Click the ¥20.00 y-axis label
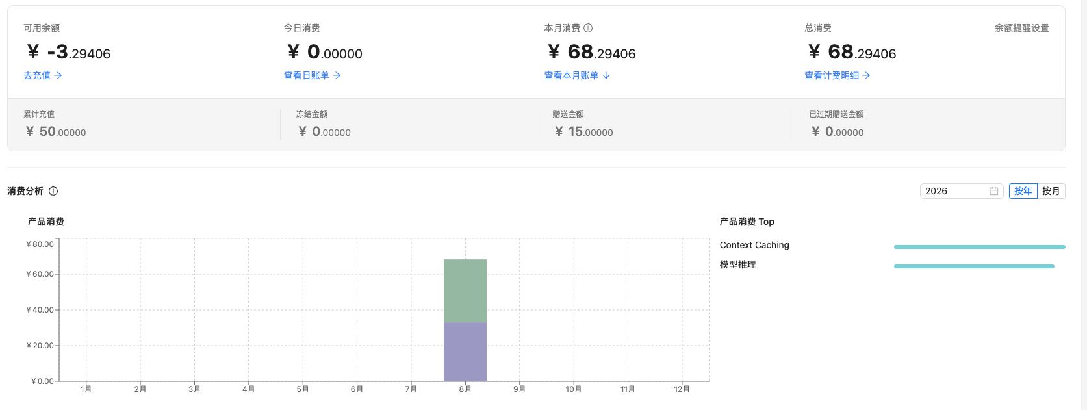 pyautogui.click(x=40, y=346)
